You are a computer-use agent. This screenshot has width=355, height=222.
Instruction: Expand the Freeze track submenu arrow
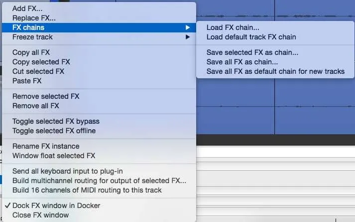coord(188,37)
